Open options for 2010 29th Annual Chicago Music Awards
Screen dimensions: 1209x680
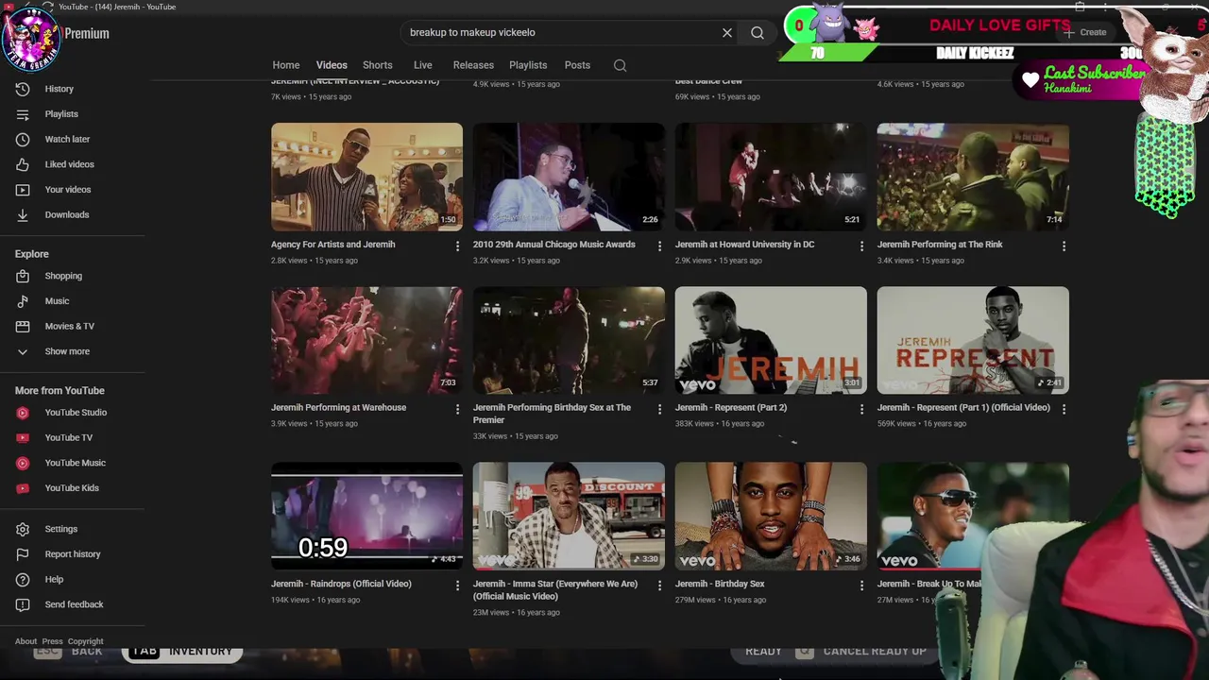pos(659,246)
